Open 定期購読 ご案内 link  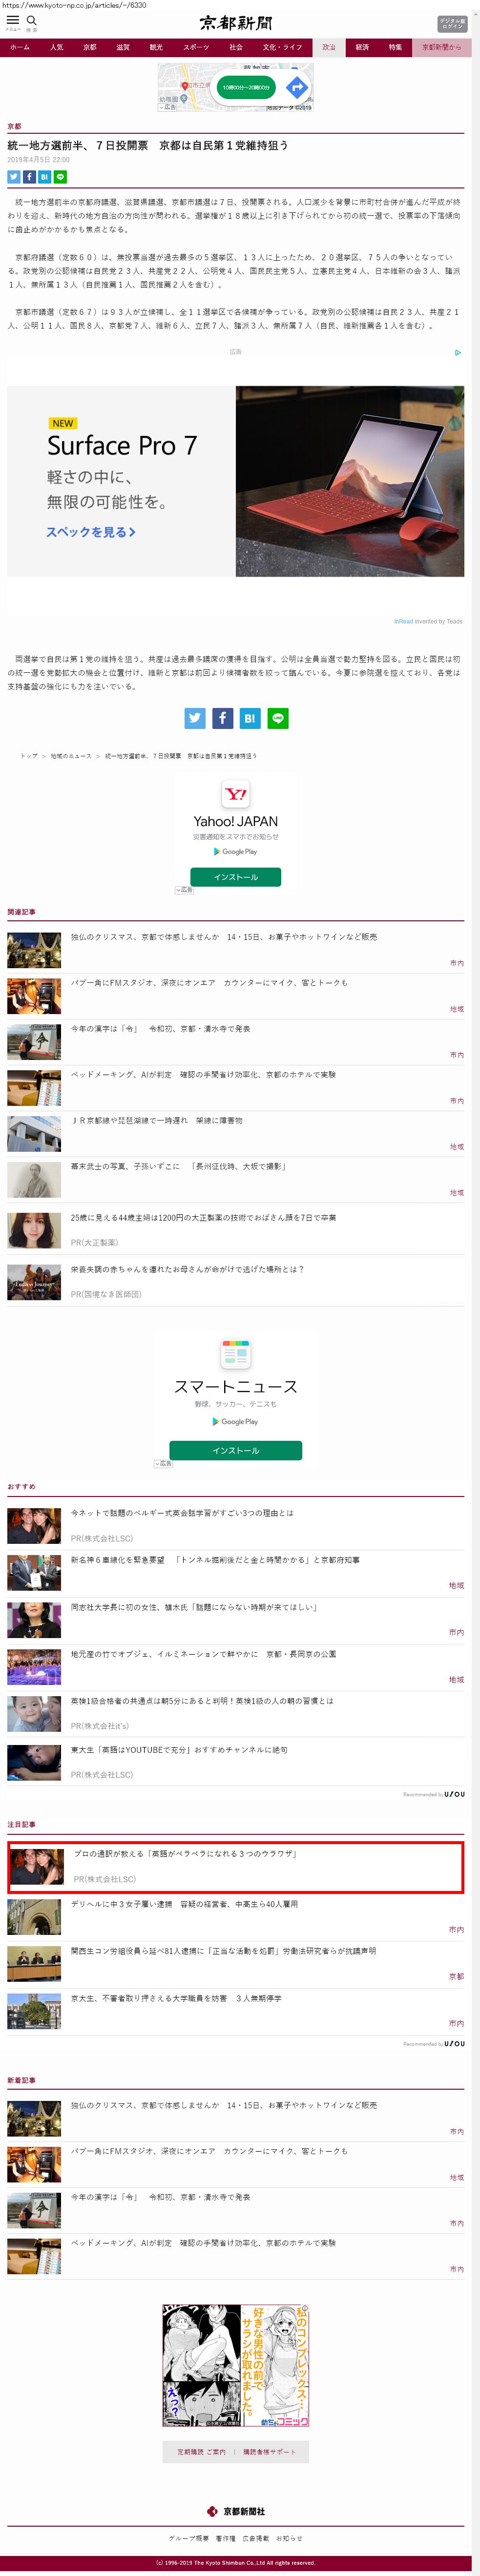[201, 2451]
